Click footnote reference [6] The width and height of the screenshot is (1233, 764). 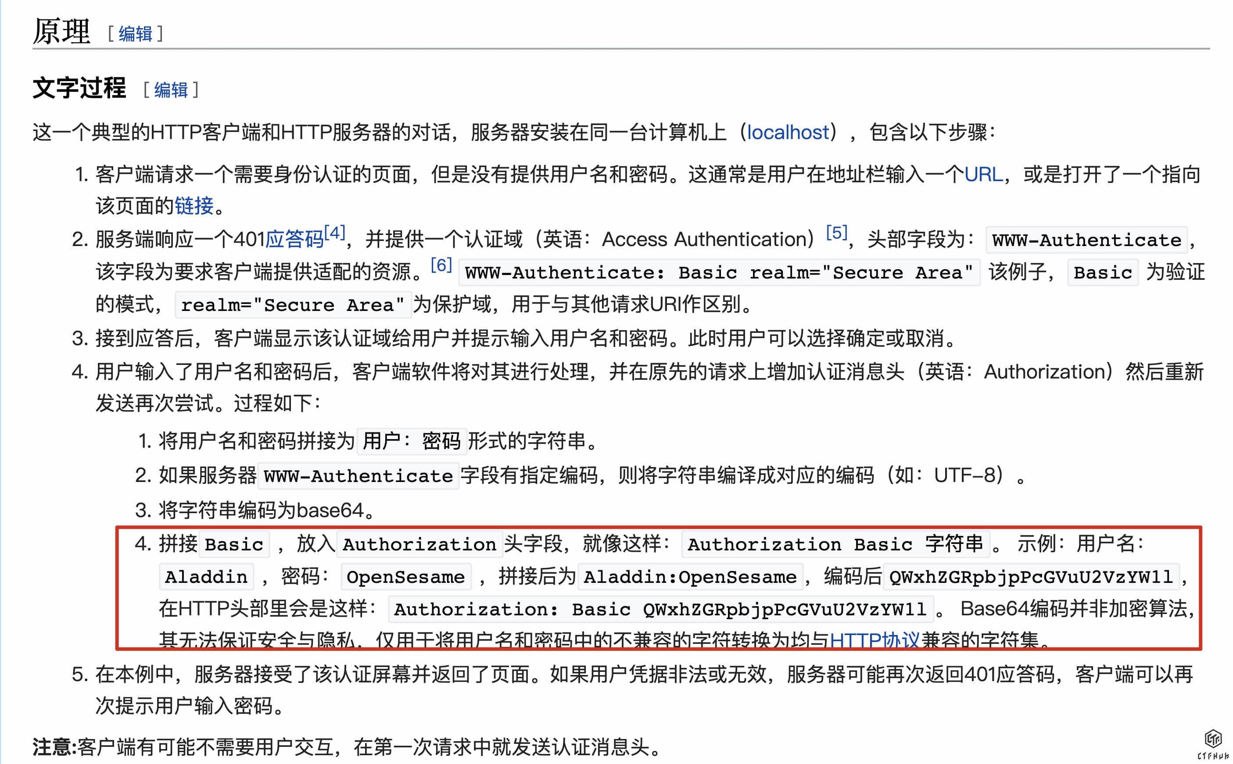[x=441, y=265]
